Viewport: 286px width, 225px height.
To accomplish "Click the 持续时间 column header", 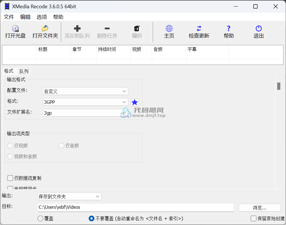I will point(113,49).
